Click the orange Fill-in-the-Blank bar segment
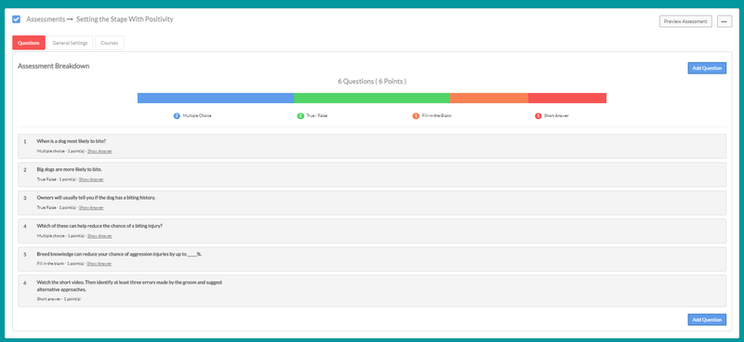 [489, 99]
